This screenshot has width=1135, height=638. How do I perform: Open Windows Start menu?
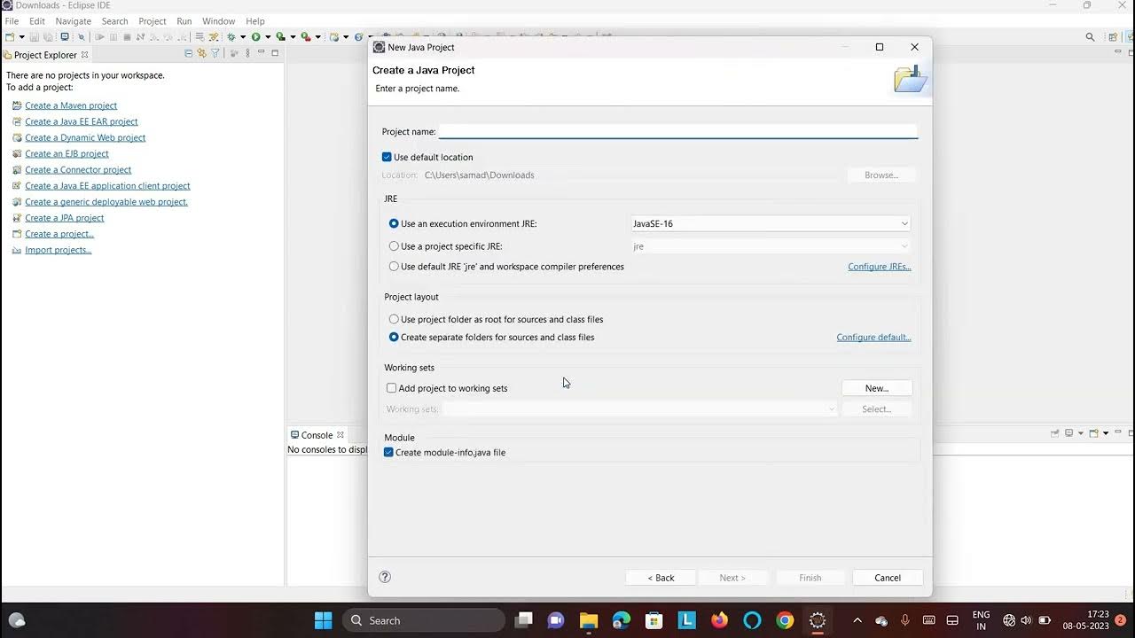(324, 620)
